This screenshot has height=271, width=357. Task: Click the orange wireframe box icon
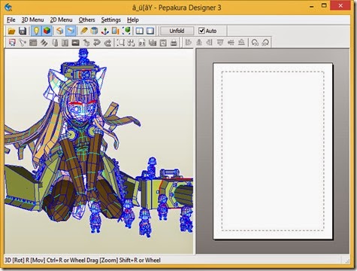click(60, 31)
